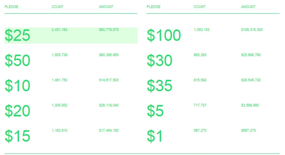Click the $100 pledge amount
Image resolution: width=285 pixels, height=155 pixels.
coord(164,35)
